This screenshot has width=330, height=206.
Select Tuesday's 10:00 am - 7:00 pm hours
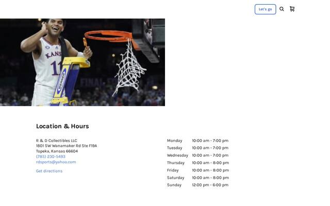coord(210,148)
